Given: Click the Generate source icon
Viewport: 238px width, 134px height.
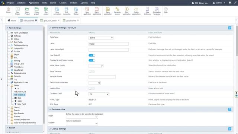Looking at the screenshot, I should (x=117, y=11).
